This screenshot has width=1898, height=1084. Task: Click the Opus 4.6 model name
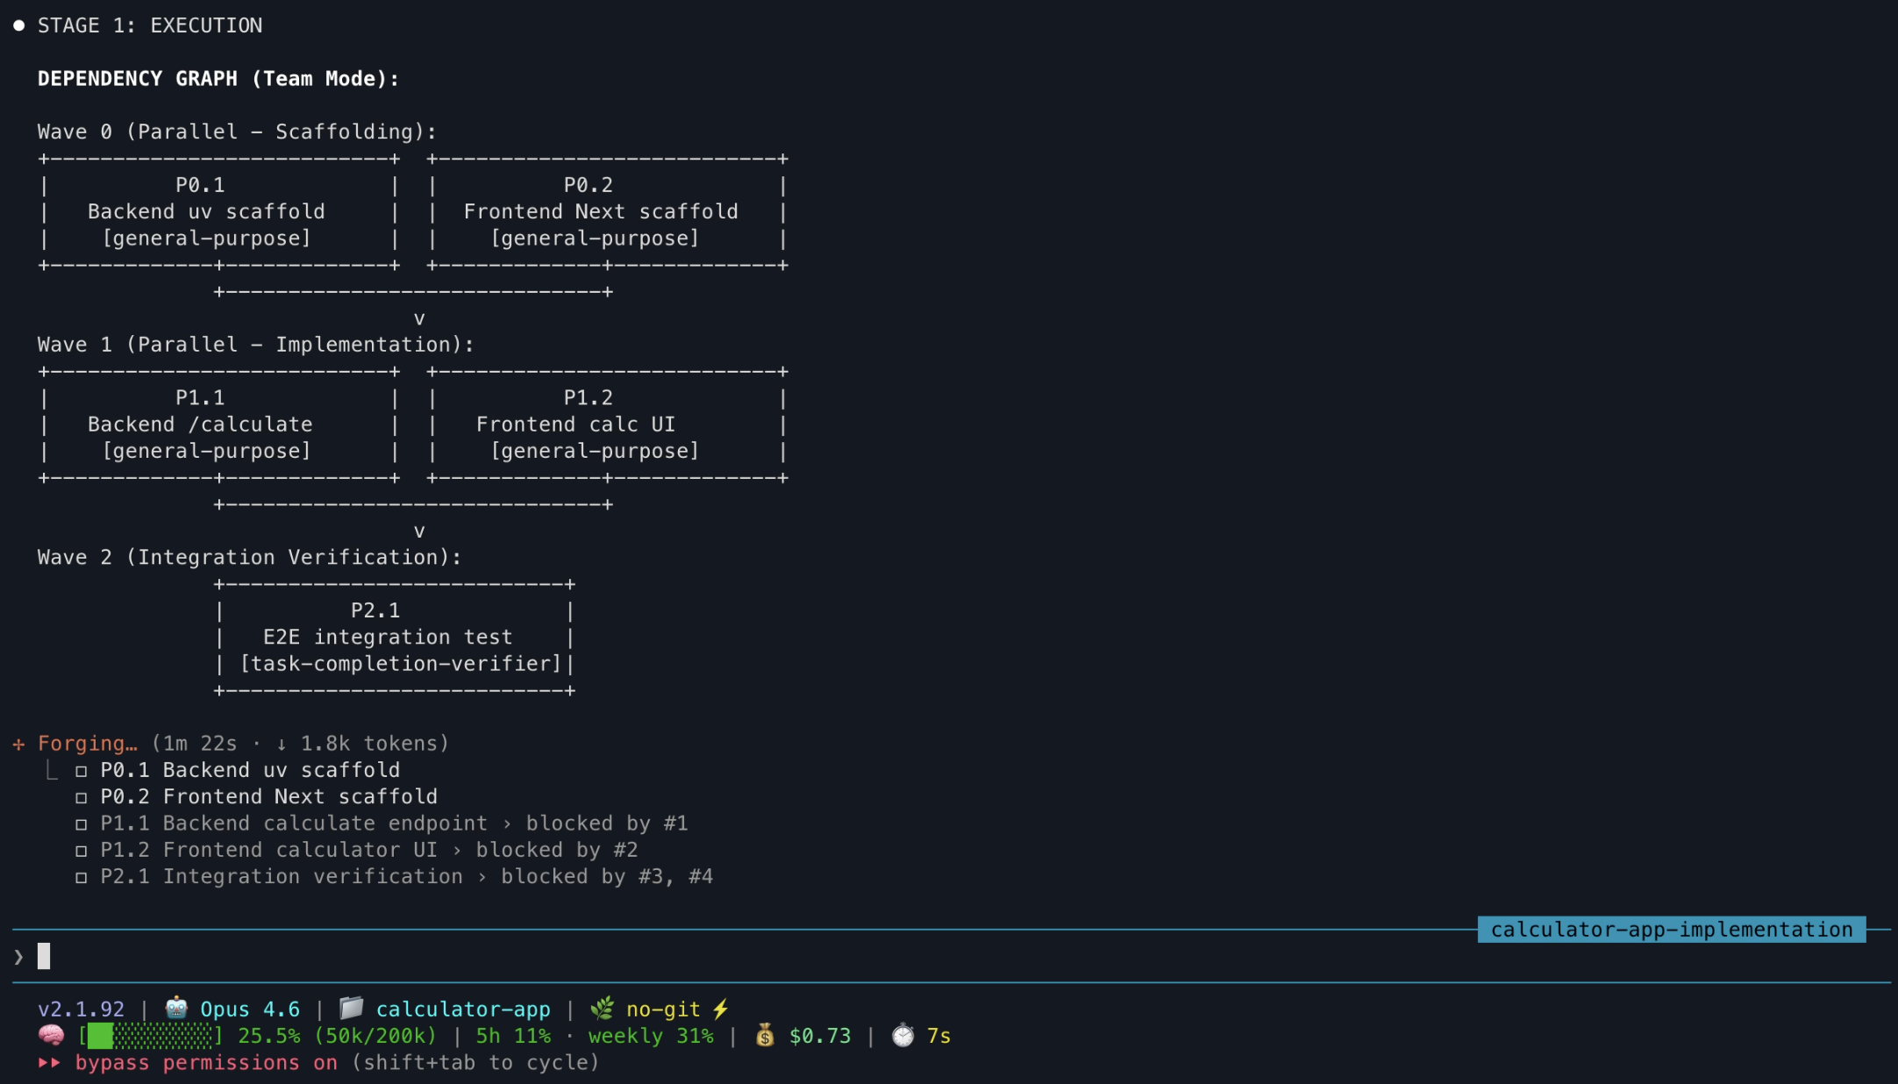tap(250, 1009)
